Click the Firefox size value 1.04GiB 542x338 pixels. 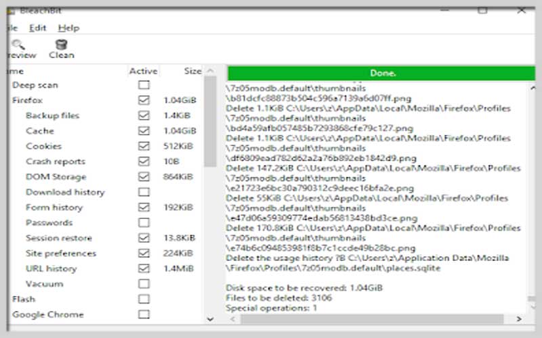(180, 100)
